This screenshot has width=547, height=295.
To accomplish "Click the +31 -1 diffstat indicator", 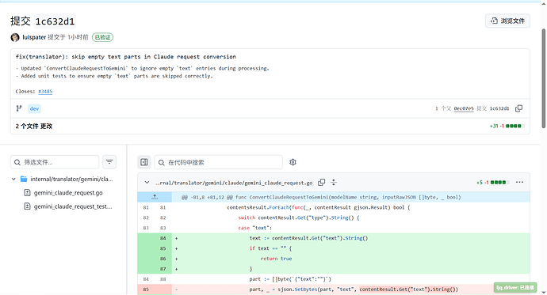I will 507,126.
